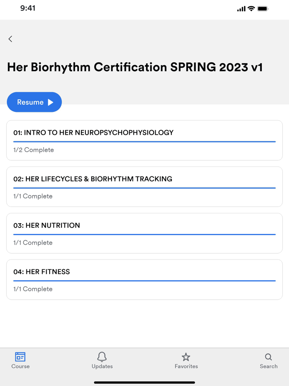The image size is (289, 386).
Task: Switch to the Favorites section
Action: point(186,360)
